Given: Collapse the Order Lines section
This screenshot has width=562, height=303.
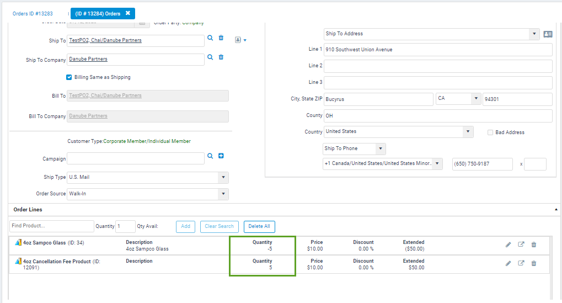Looking at the screenshot, I should tap(556, 209).
